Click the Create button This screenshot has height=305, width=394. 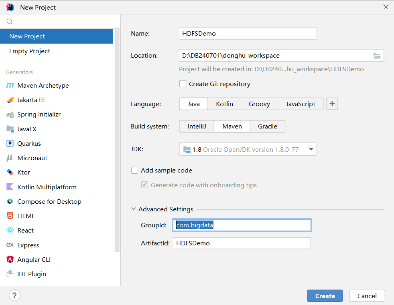pyautogui.click(x=325, y=296)
